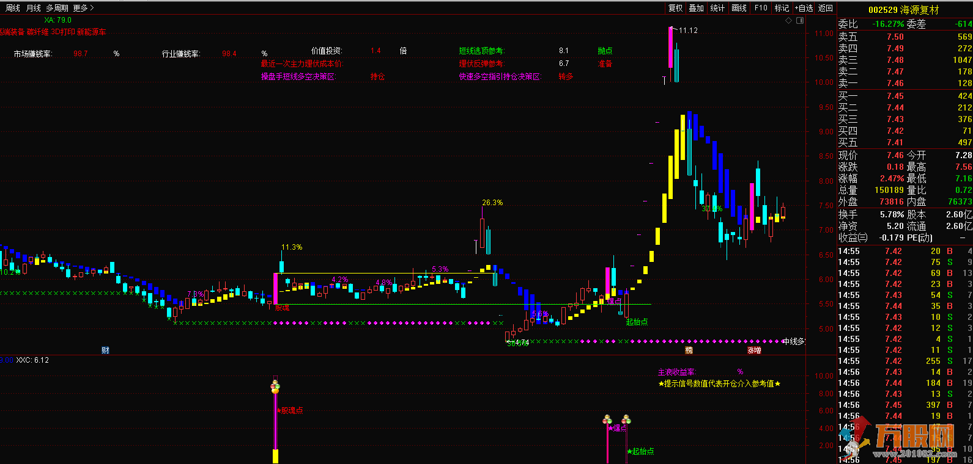Expand the 更多 period options
Viewport: 973px width, 464px height.
click(83, 8)
